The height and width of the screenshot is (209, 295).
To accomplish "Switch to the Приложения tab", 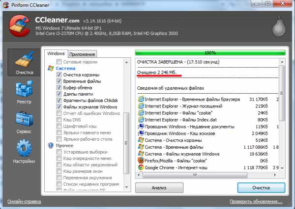I will [x=82, y=54].
